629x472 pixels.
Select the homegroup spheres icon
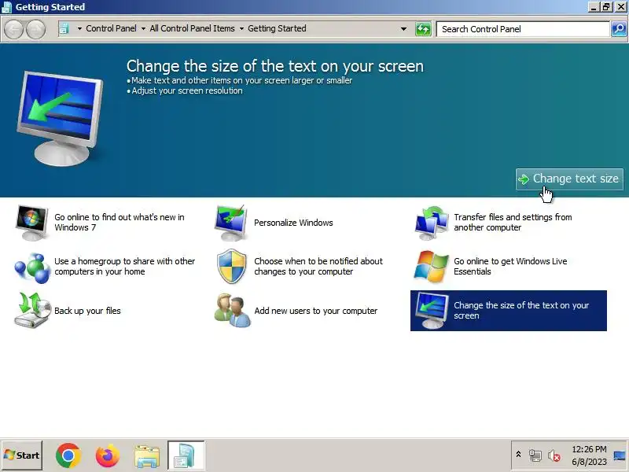[31, 267]
